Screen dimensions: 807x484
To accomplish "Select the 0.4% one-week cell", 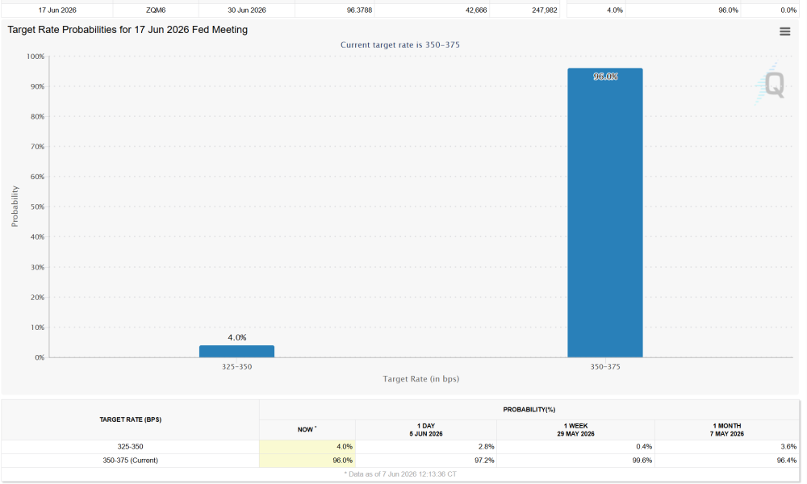I will click(575, 446).
